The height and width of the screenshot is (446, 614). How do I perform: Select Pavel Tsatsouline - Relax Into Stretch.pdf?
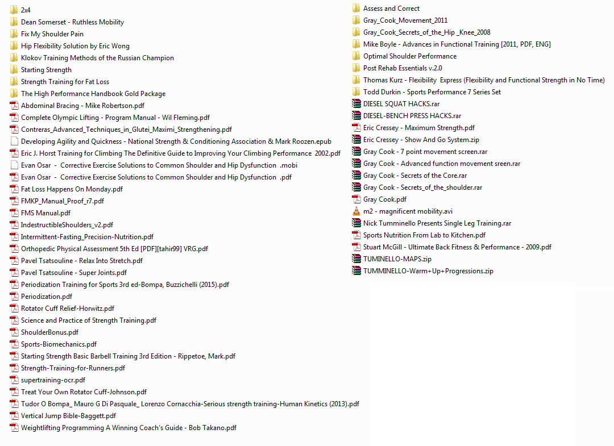point(82,261)
